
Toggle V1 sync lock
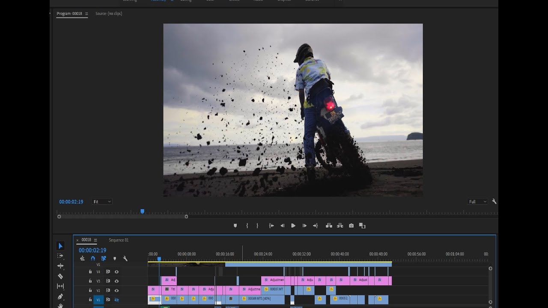tap(108, 300)
